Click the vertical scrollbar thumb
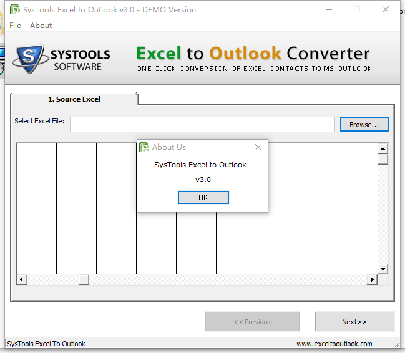The height and width of the screenshot is (353, 405). (383, 159)
